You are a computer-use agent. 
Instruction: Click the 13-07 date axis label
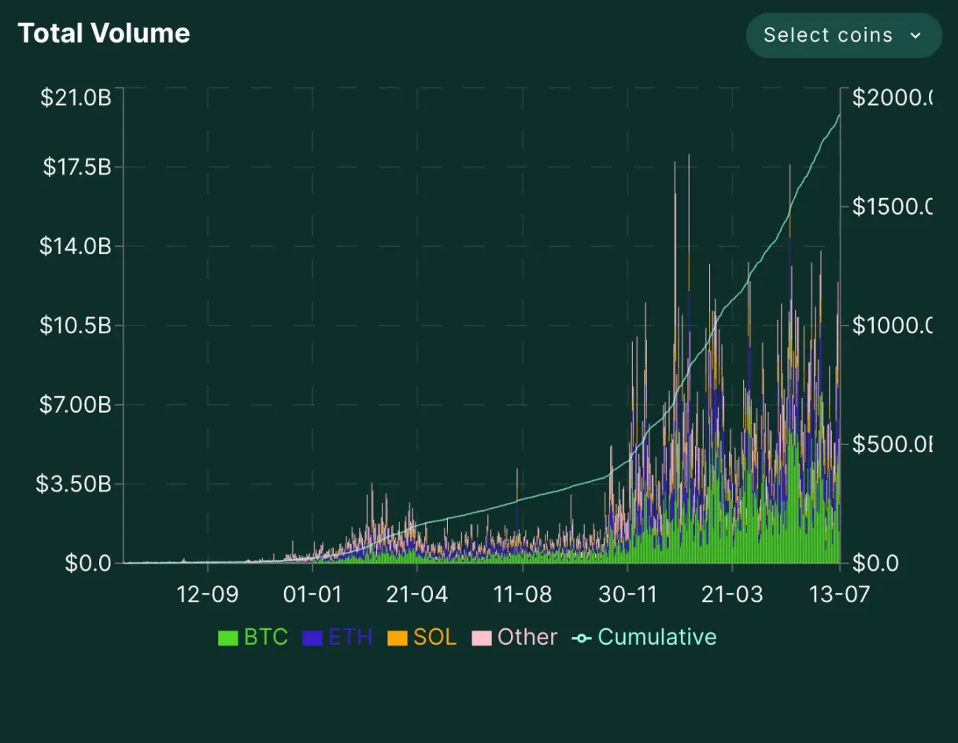[x=839, y=594]
